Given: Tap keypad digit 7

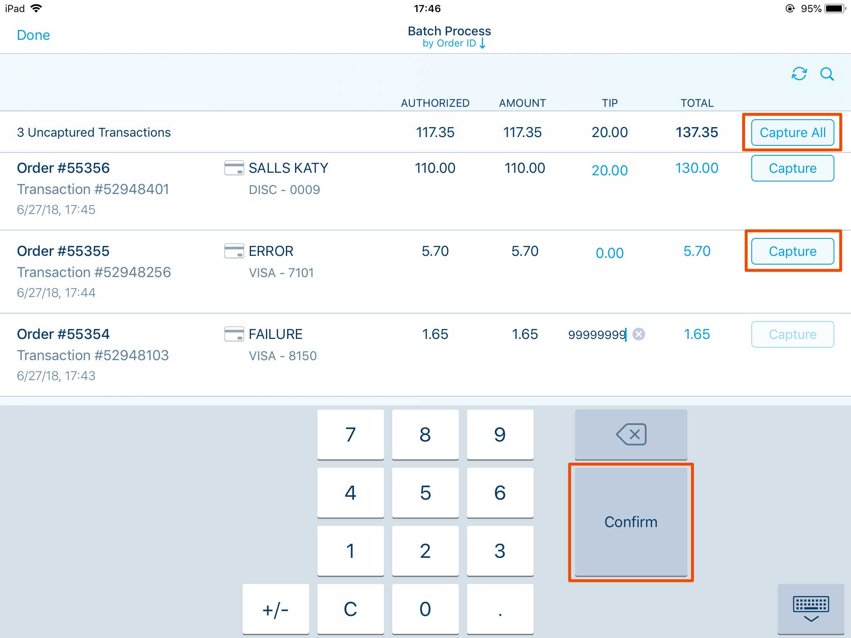Looking at the screenshot, I should [350, 434].
